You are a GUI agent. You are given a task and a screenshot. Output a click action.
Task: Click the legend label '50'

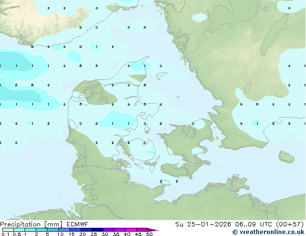[149, 234]
